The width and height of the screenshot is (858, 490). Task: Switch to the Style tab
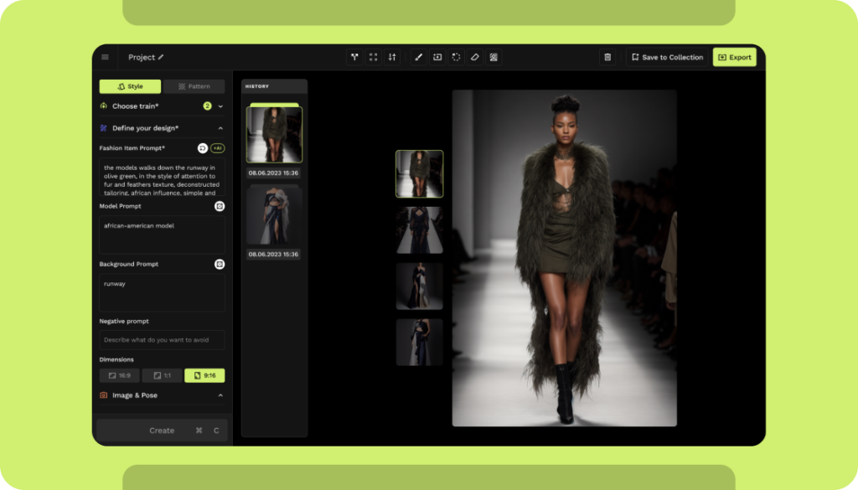130,86
